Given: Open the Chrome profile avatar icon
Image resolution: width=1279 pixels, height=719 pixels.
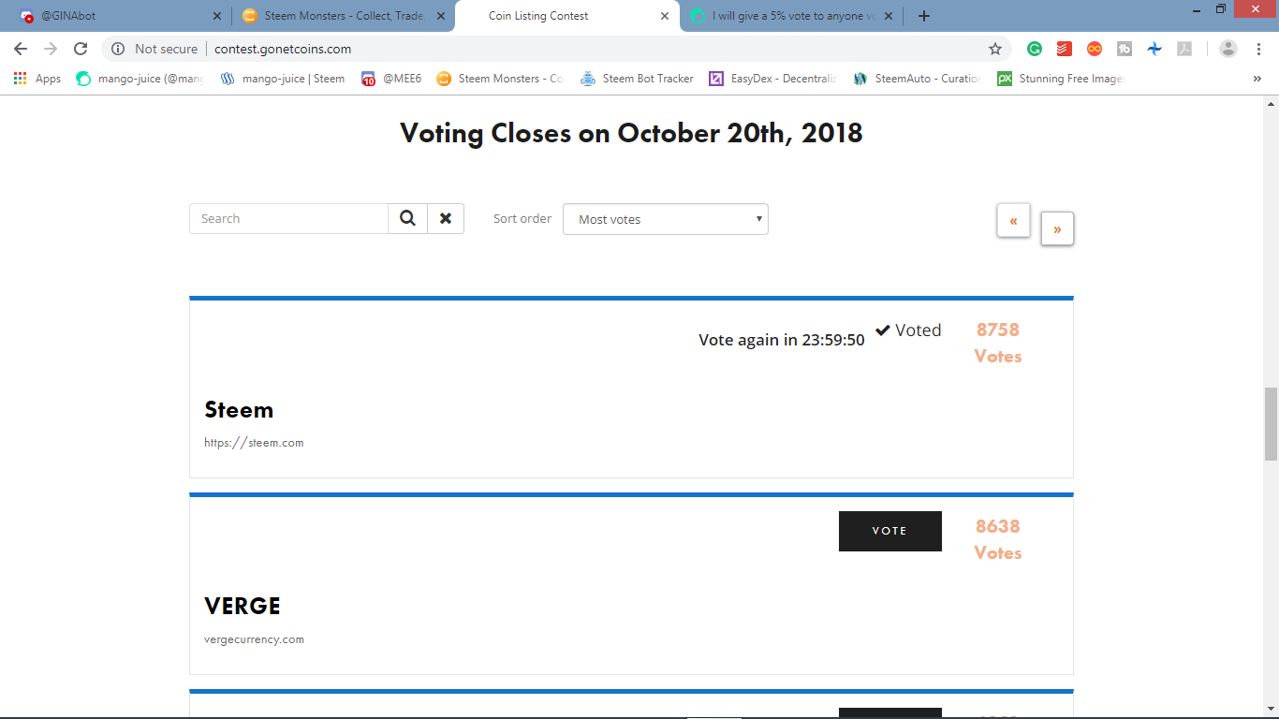Looking at the screenshot, I should (x=1228, y=49).
